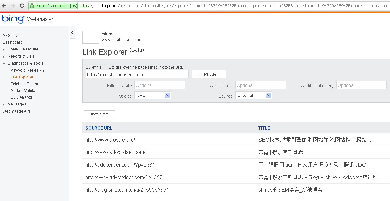The height and width of the screenshot is (201, 390).
Task: Open the Source dropdown showing External
Action: [x=254, y=96]
